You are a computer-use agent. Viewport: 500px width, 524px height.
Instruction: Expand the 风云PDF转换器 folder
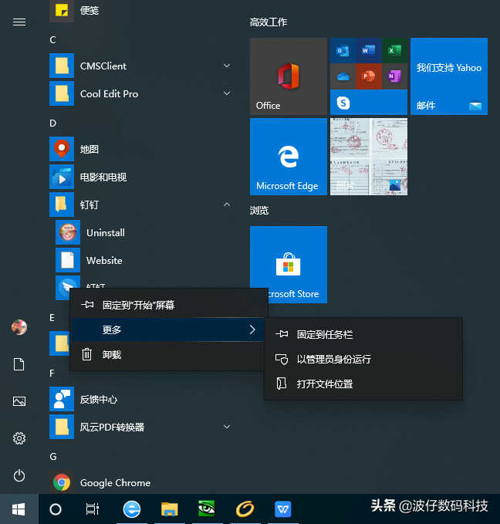(227, 427)
